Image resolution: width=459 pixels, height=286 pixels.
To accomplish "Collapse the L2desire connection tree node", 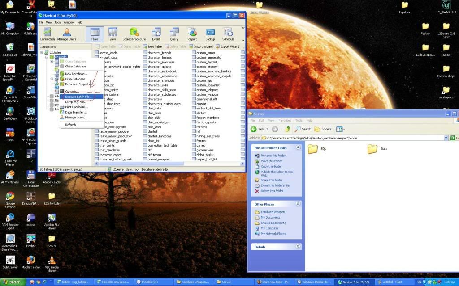I will pos(42,52).
